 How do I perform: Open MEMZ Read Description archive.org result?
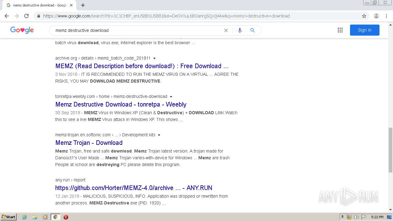click(x=142, y=66)
